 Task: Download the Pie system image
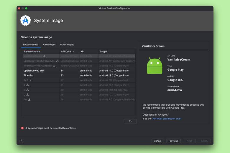click(x=29, y=99)
